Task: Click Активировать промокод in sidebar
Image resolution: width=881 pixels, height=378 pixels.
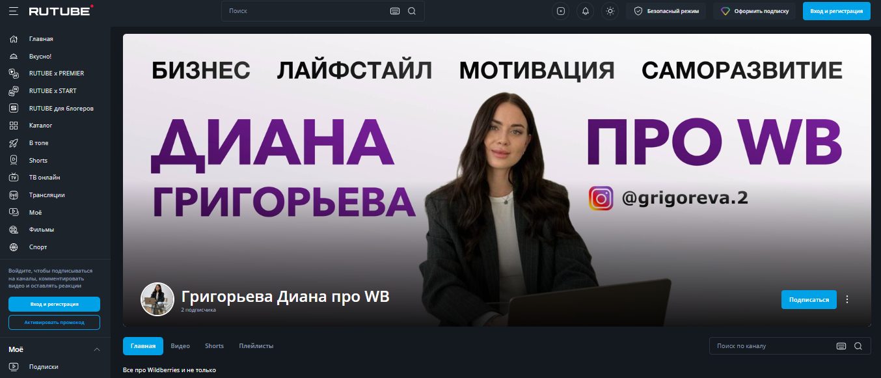Action: click(x=55, y=322)
